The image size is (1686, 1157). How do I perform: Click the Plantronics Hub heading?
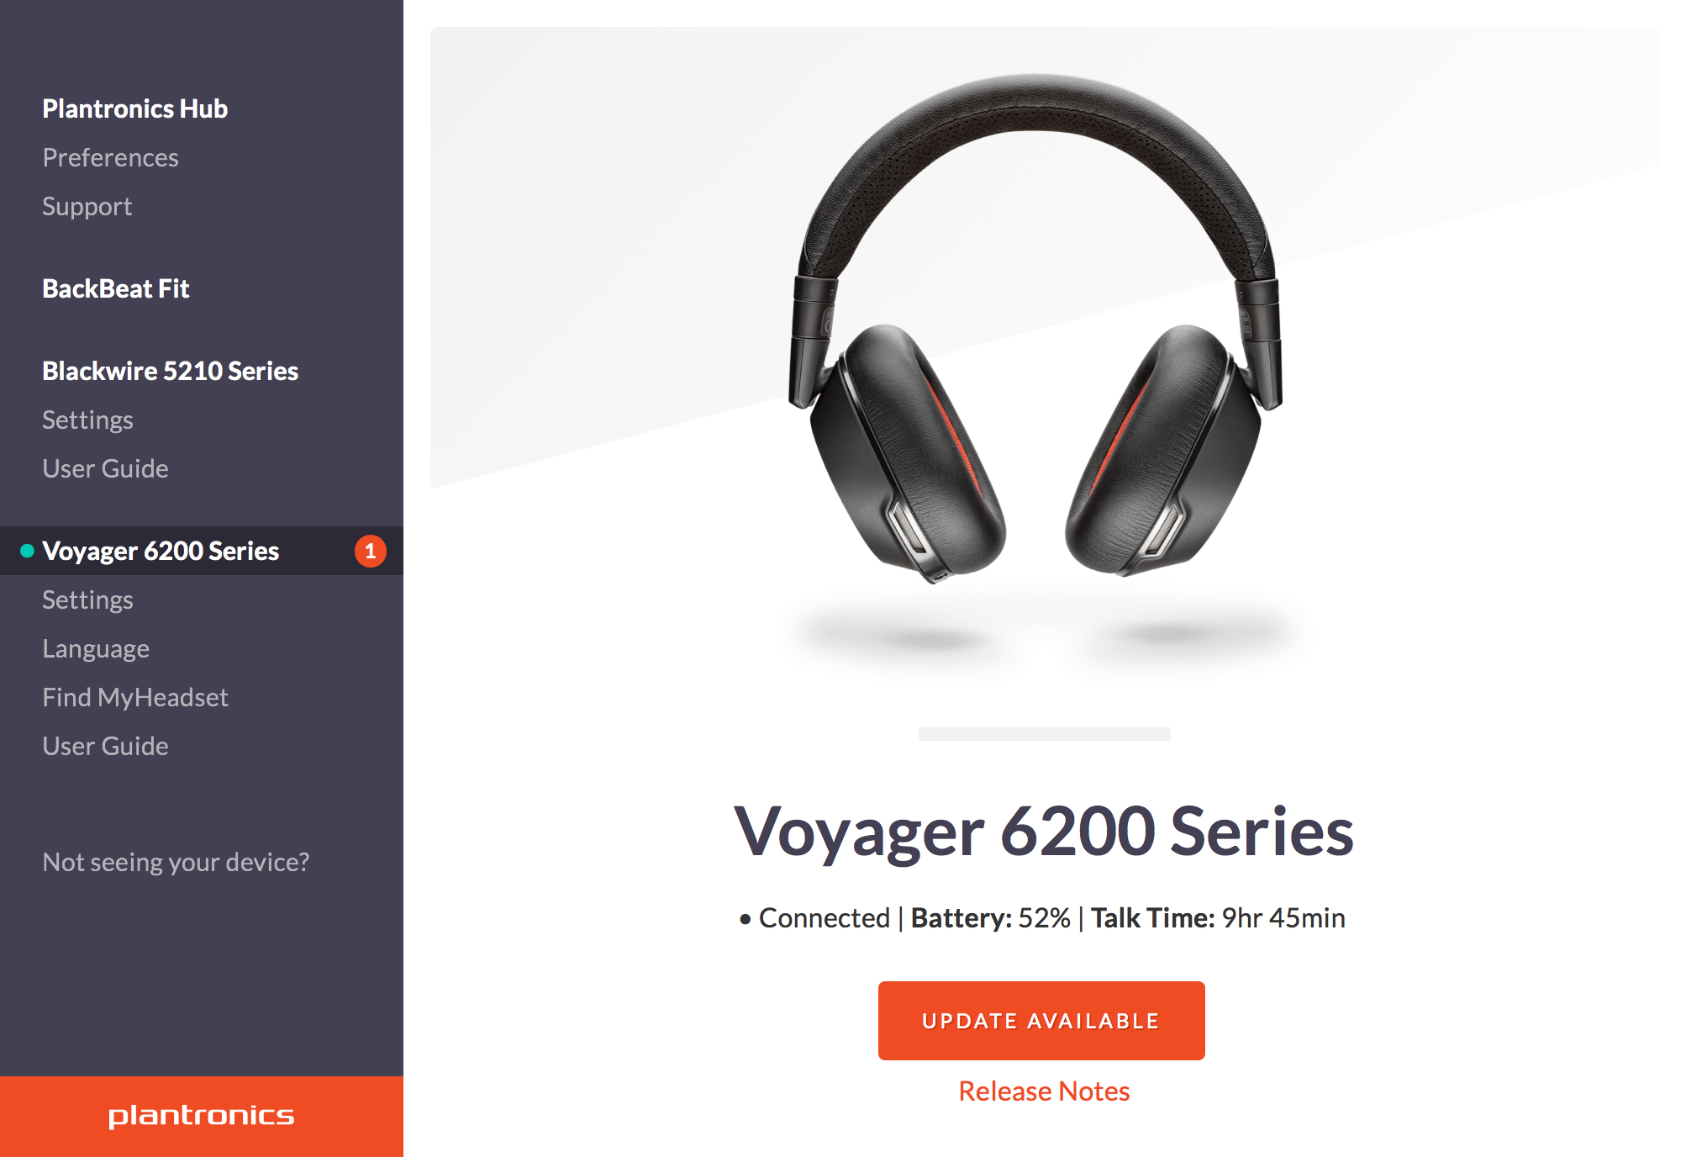[x=134, y=108]
